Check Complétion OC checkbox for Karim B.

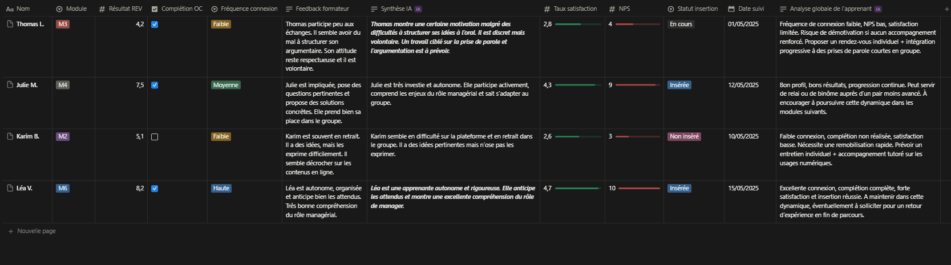click(155, 137)
